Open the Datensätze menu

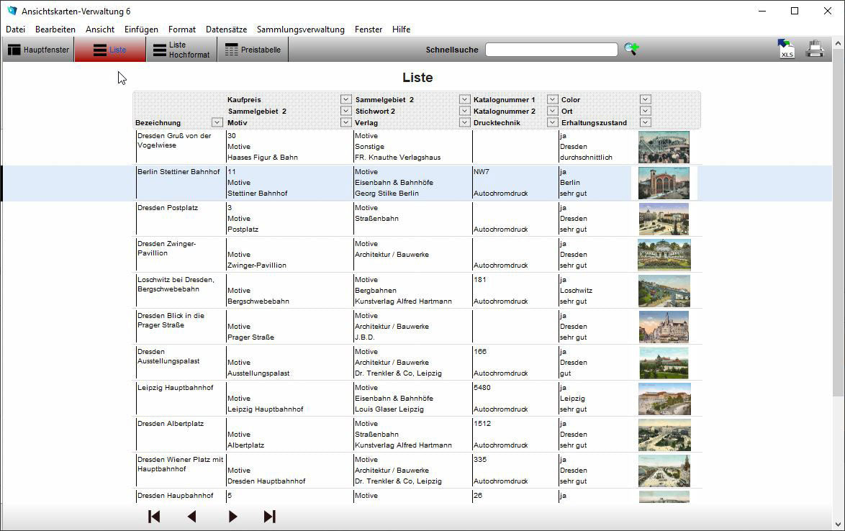point(226,29)
